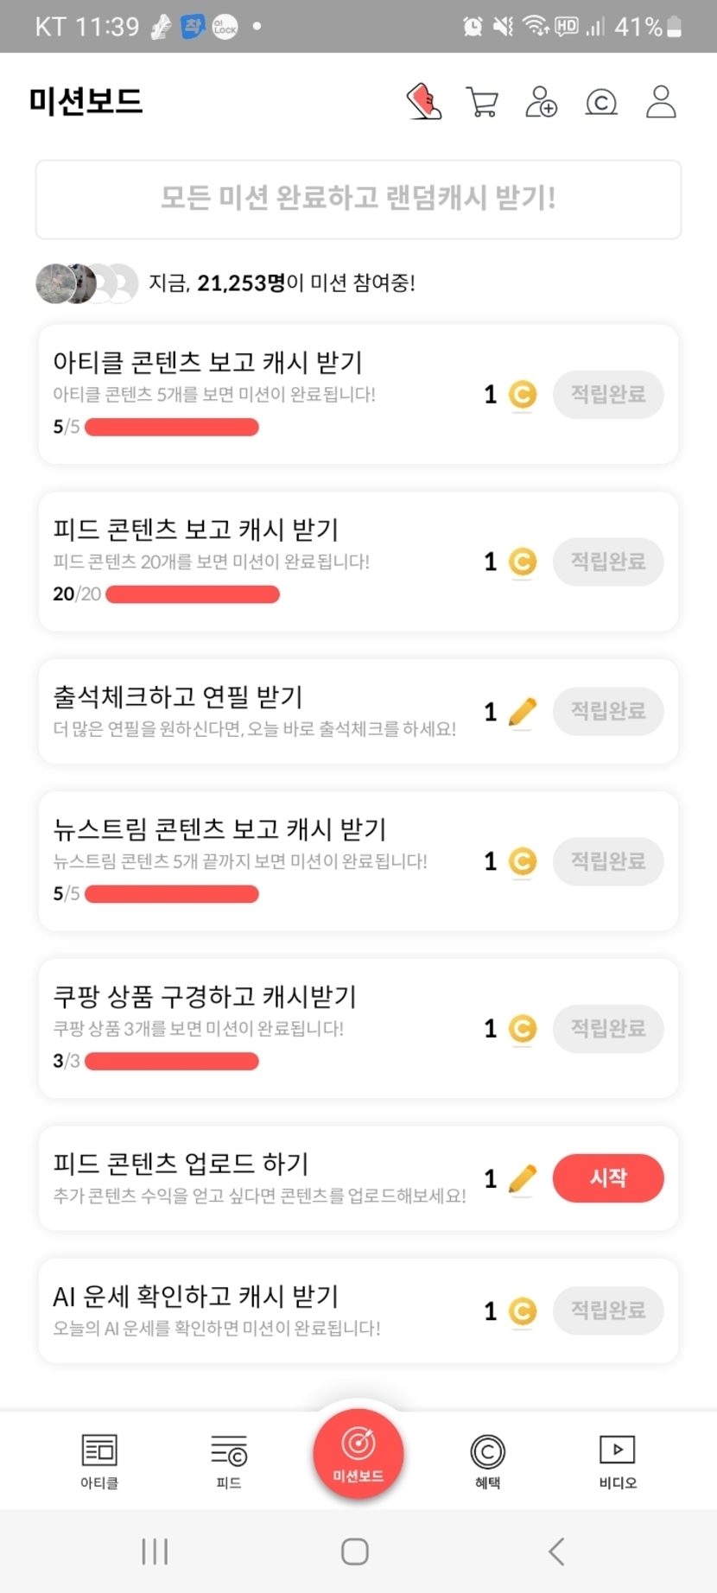Open the shopping cart icon
The image size is (717, 1593).
(x=482, y=101)
